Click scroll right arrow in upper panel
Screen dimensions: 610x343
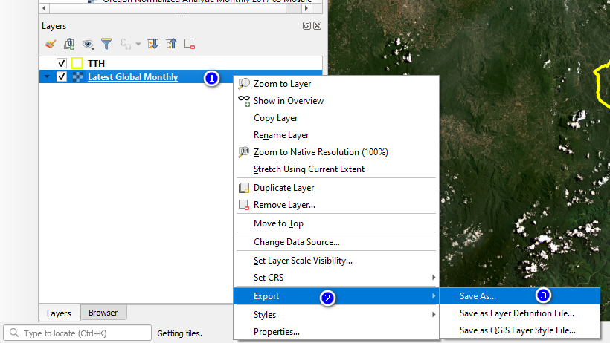coord(306,7)
